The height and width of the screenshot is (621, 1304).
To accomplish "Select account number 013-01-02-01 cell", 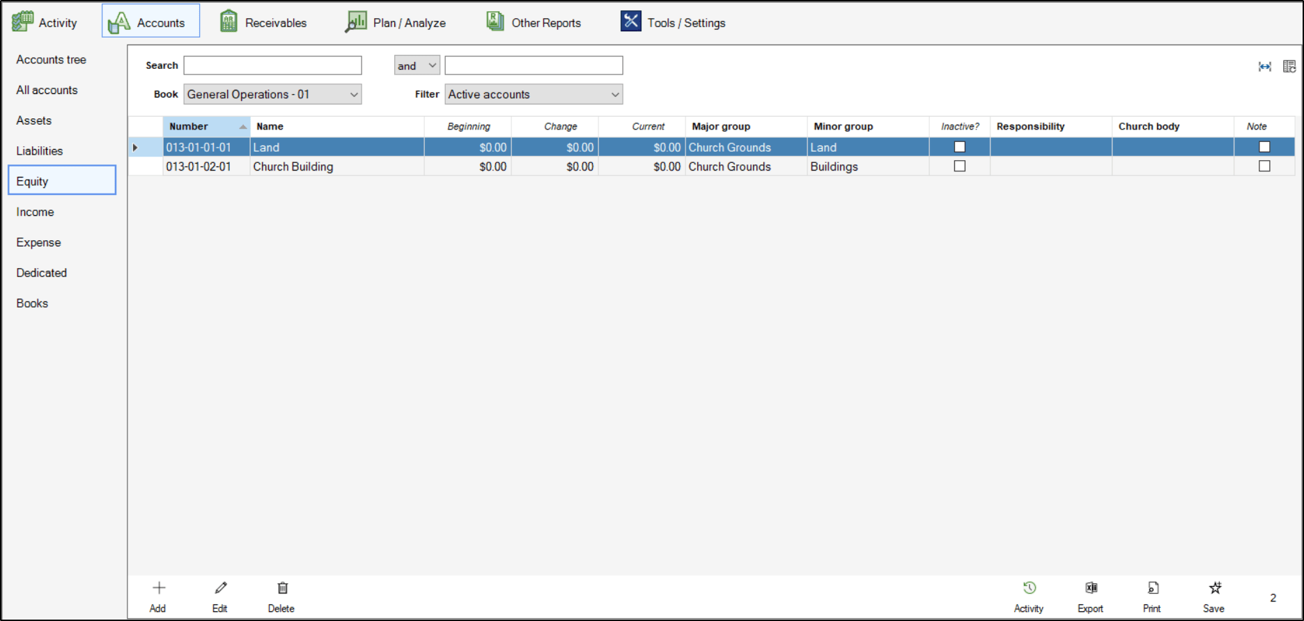I will 206,166.
